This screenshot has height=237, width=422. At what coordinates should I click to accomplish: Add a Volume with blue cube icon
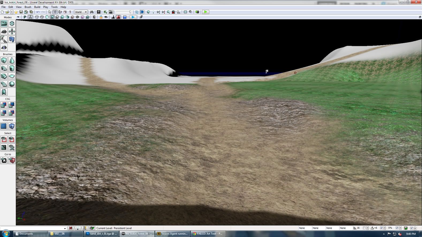(x=12, y=126)
